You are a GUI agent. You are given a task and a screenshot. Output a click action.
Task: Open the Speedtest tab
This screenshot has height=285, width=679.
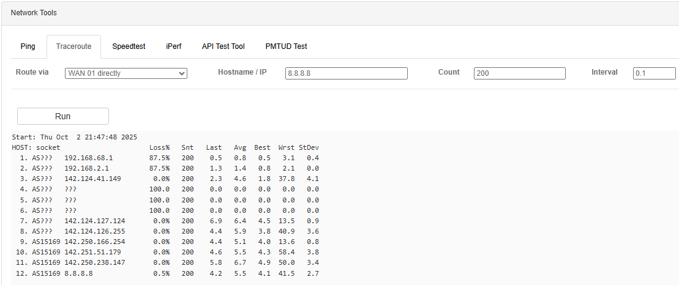[129, 46]
